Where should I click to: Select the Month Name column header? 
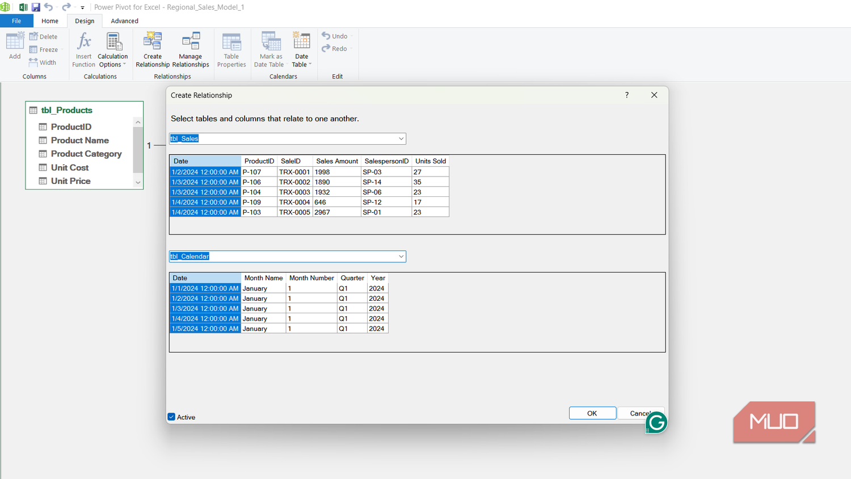[x=263, y=278]
